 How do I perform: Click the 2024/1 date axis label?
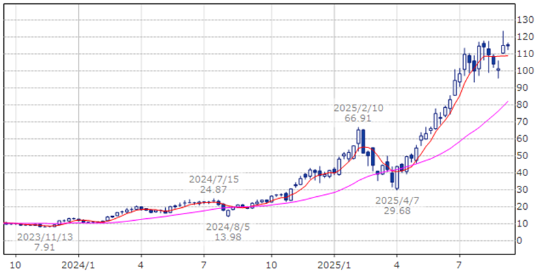click(x=77, y=265)
